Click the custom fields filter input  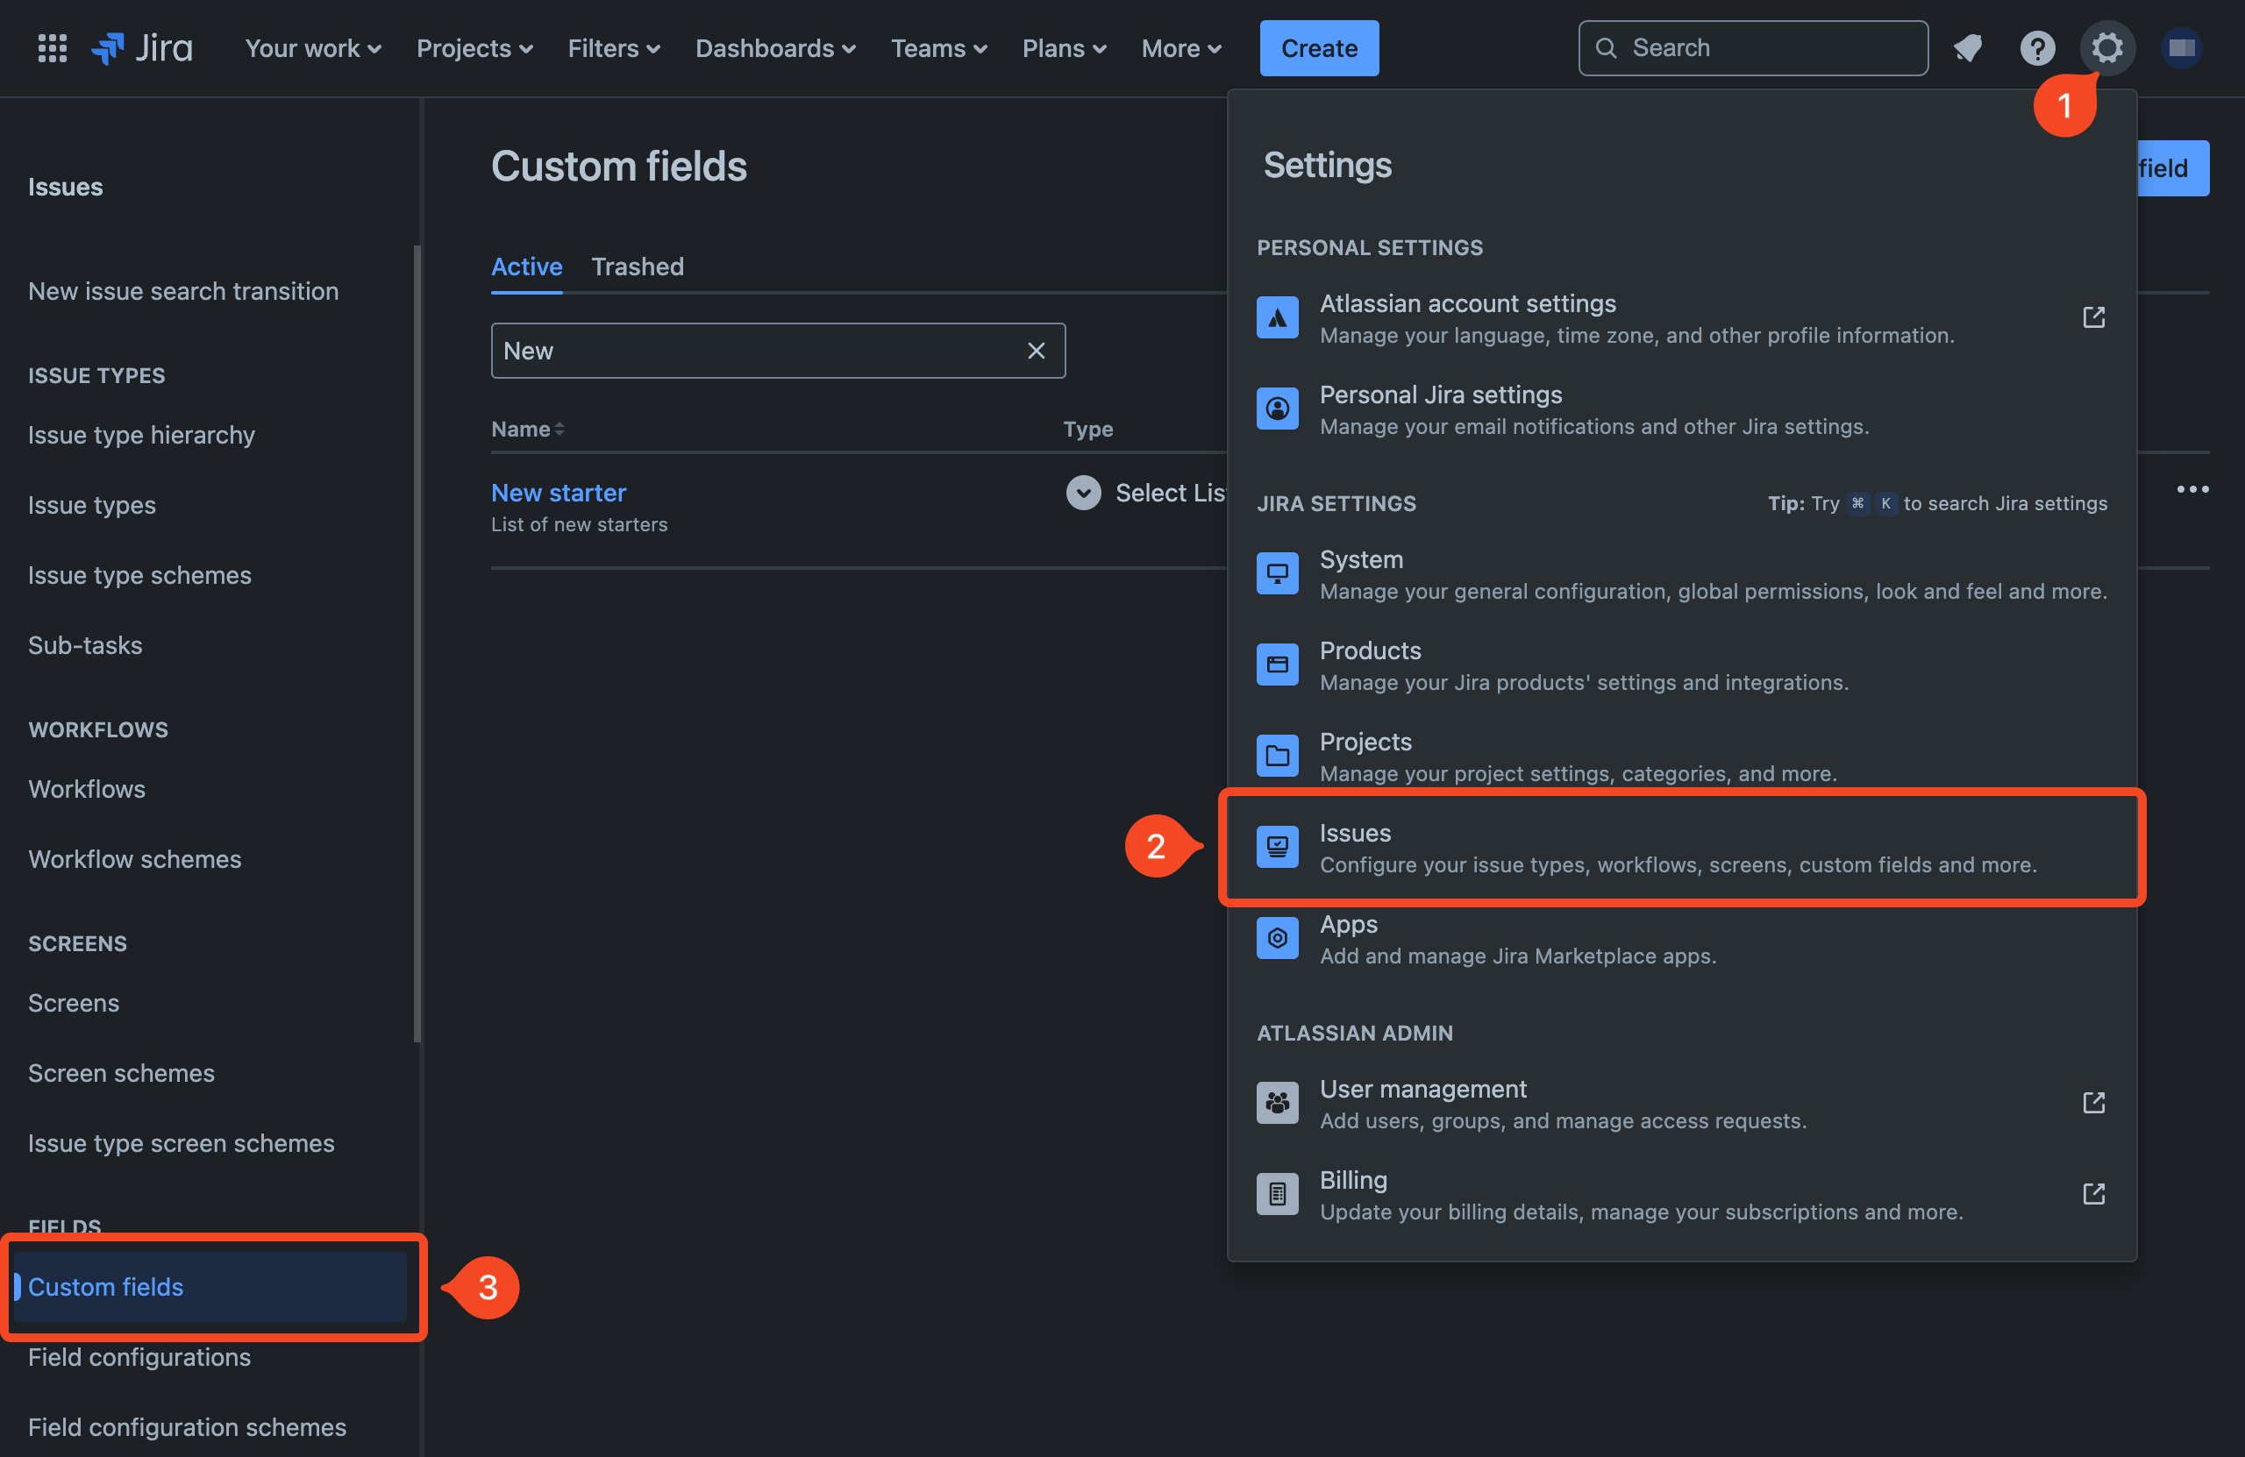pos(777,351)
